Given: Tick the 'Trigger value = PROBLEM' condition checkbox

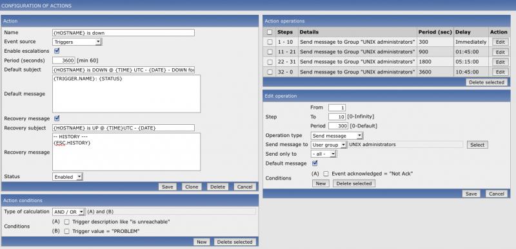Looking at the screenshot, I should tap(67, 231).
